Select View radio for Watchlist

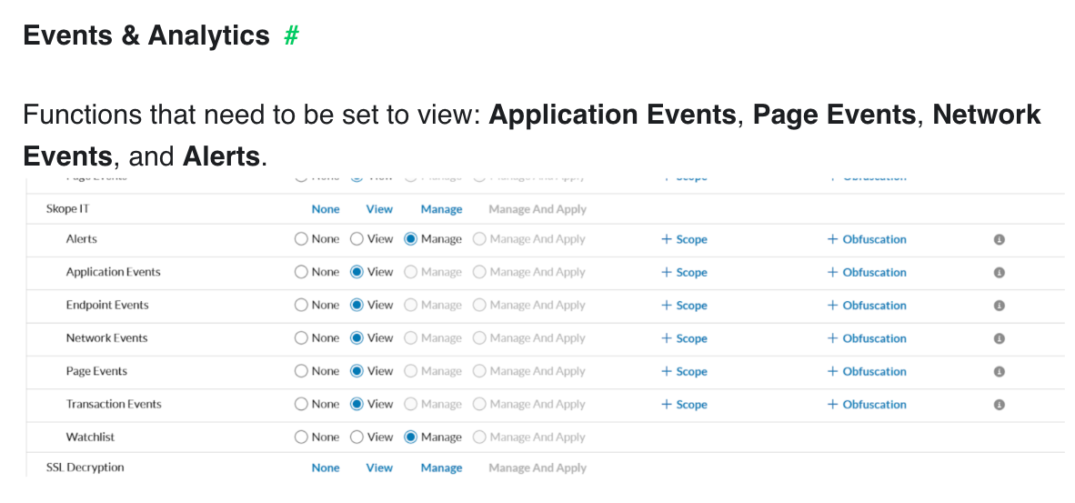tap(357, 438)
